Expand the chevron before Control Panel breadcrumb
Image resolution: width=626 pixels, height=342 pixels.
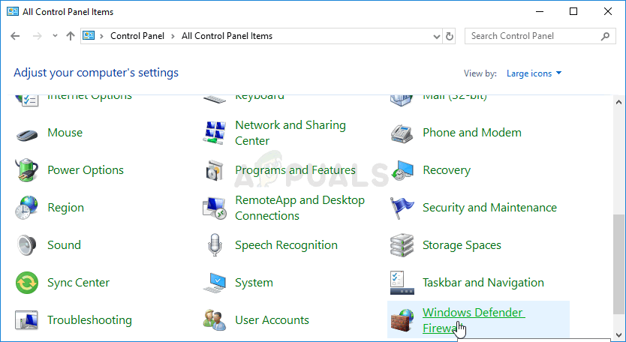point(102,36)
